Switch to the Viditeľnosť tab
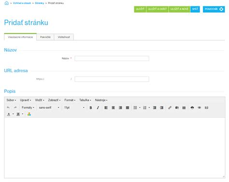 [x=64, y=37]
